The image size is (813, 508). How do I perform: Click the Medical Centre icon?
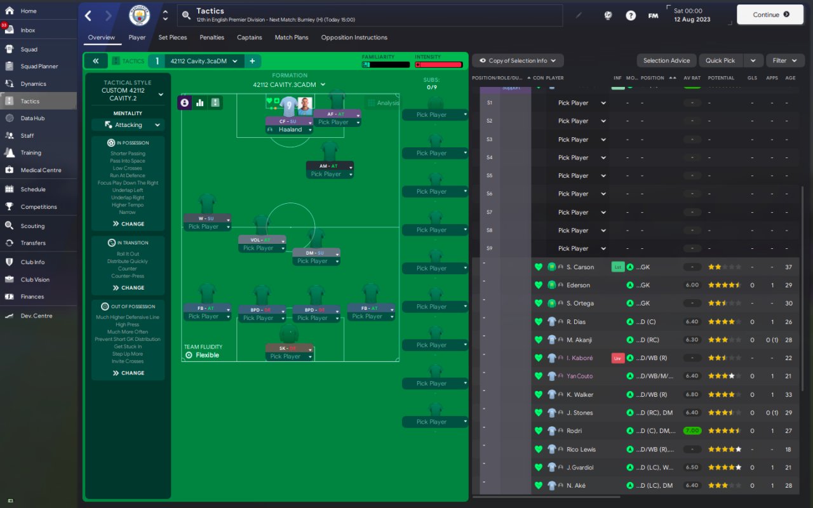tap(10, 170)
